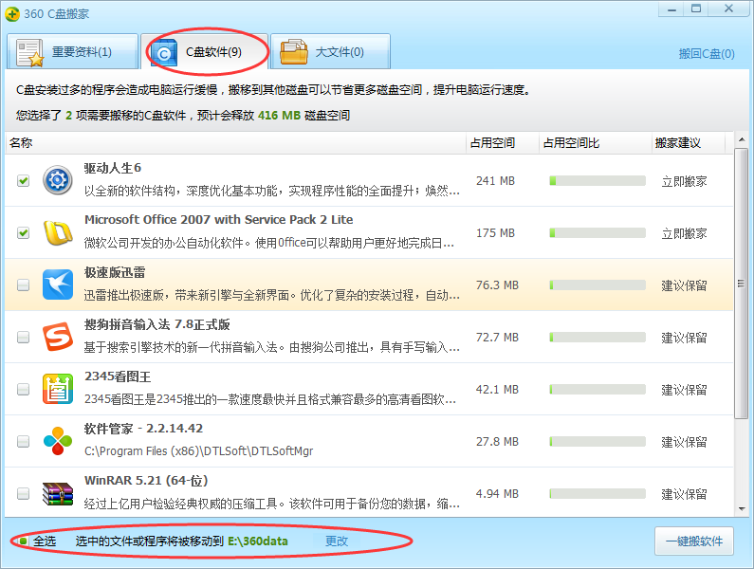Click the 42.1 MB size value
The height and width of the screenshot is (569, 754).
click(x=497, y=389)
